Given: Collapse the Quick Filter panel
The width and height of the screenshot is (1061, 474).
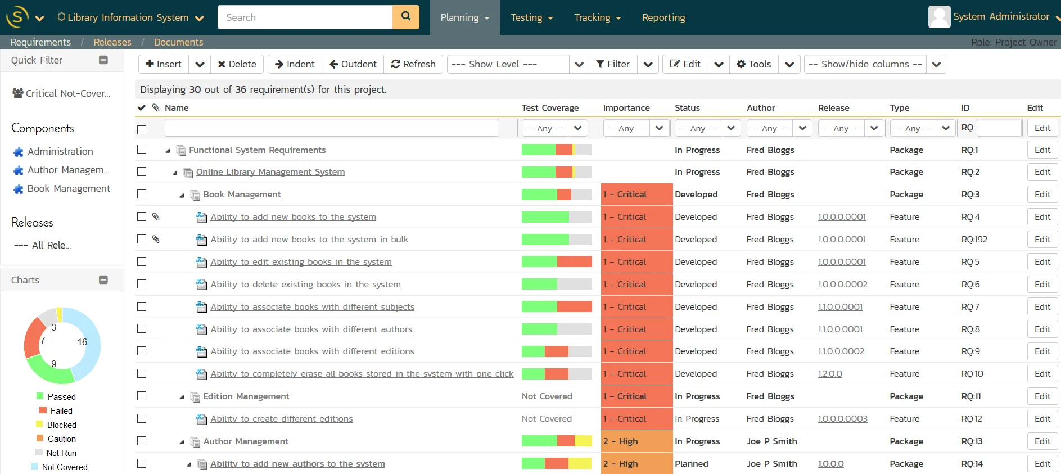Looking at the screenshot, I should [x=103, y=60].
